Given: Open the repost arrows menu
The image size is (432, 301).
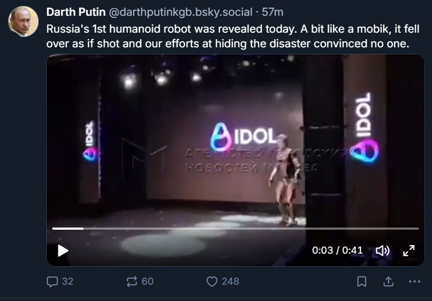Looking at the screenshot, I should tap(132, 281).
